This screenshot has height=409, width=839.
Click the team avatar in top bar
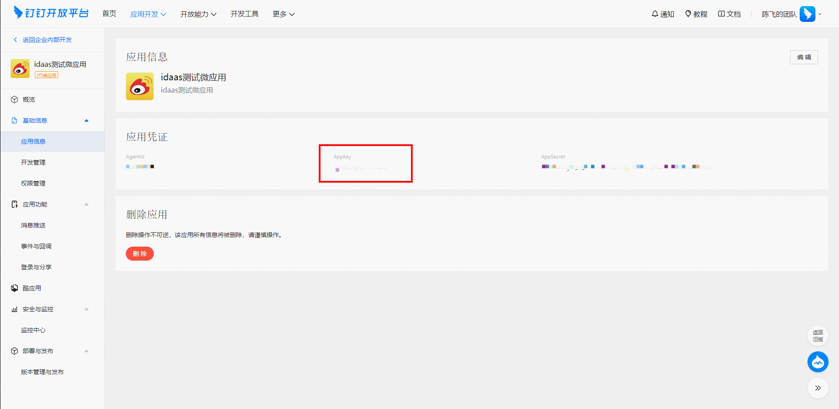(807, 14)
